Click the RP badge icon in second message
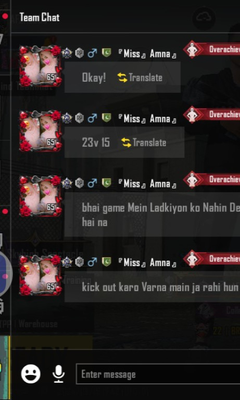 (79, 118)
